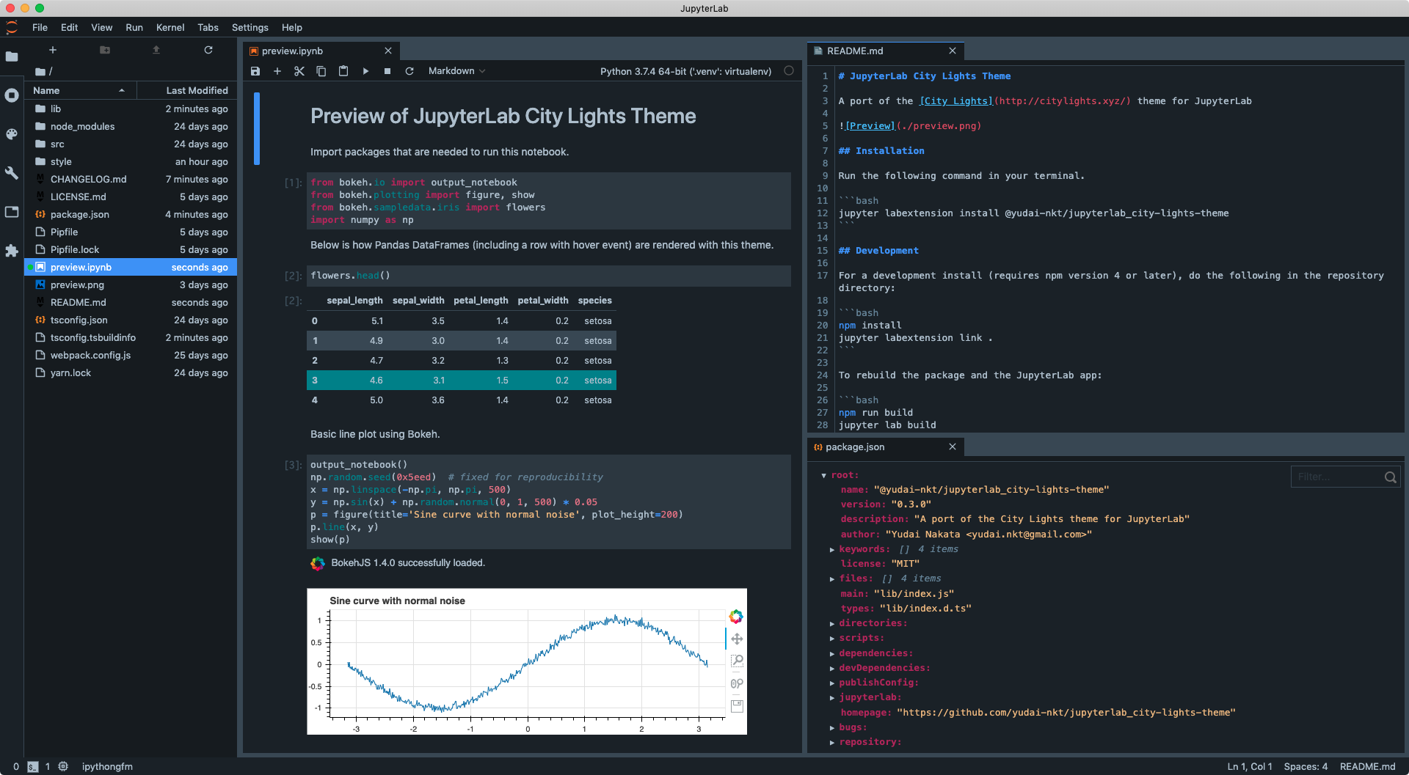
Task: Click the kernel status circle indicator
Action: point(789,71)
